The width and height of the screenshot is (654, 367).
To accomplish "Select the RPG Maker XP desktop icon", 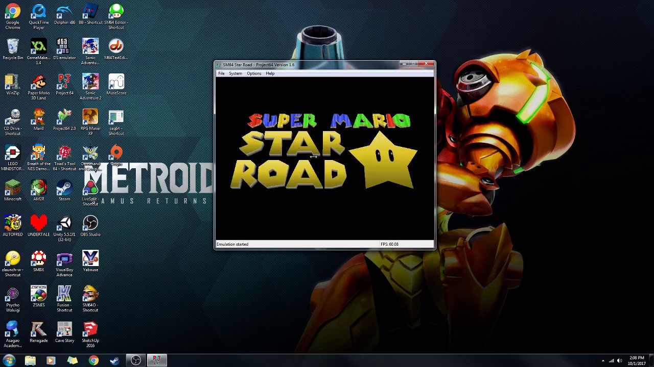I will click(90, 122).
